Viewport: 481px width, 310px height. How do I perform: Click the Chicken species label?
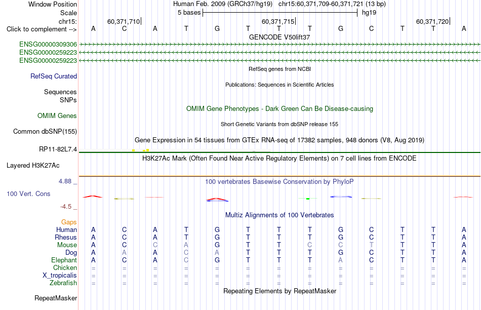click(65, 267)
